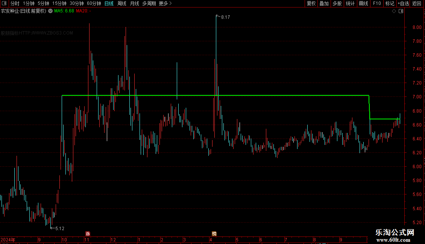425x244 pixels.
Task: Switch to 日线 daily chart
Action: click(109, 3)
